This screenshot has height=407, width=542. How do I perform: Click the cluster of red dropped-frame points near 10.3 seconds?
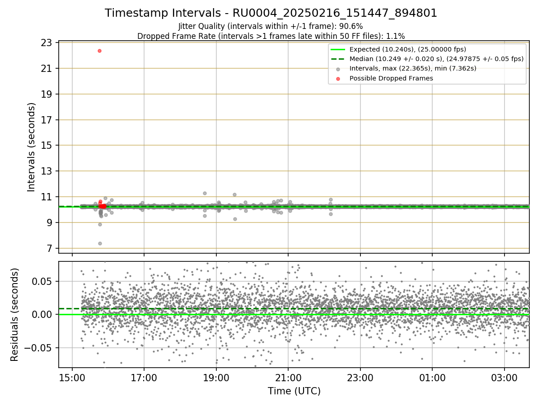coord(102,206)
